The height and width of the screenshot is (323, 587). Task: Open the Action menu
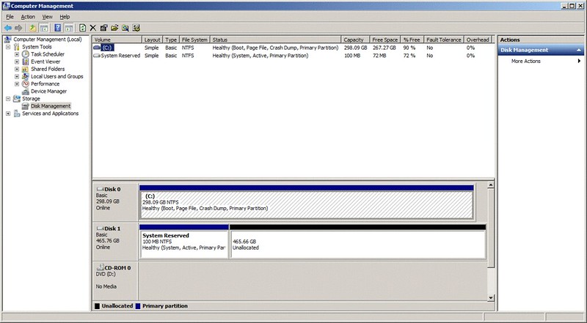(27, 16)
